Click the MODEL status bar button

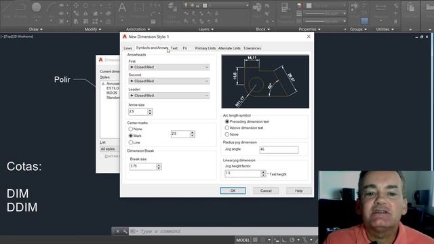point(243,240)
